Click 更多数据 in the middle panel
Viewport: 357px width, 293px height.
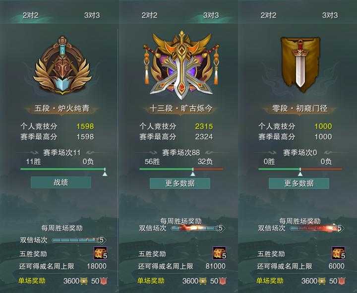[180, 183]
